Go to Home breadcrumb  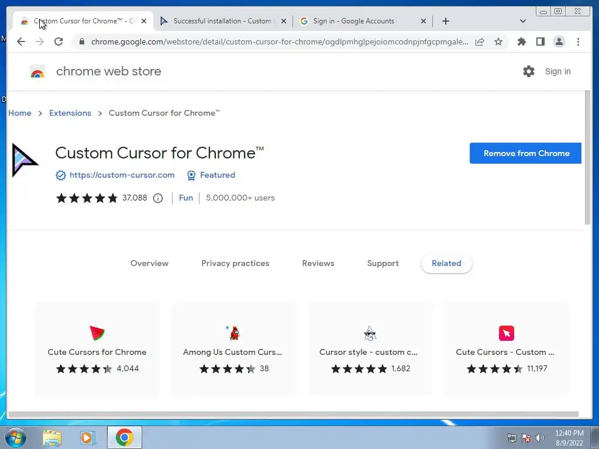point(20,113)
